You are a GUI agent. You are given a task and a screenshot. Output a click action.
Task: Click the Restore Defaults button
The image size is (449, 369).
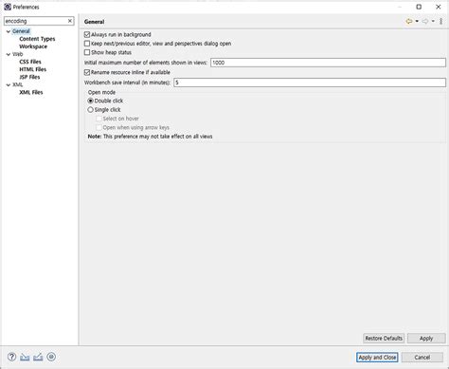(x=384, y=339)
